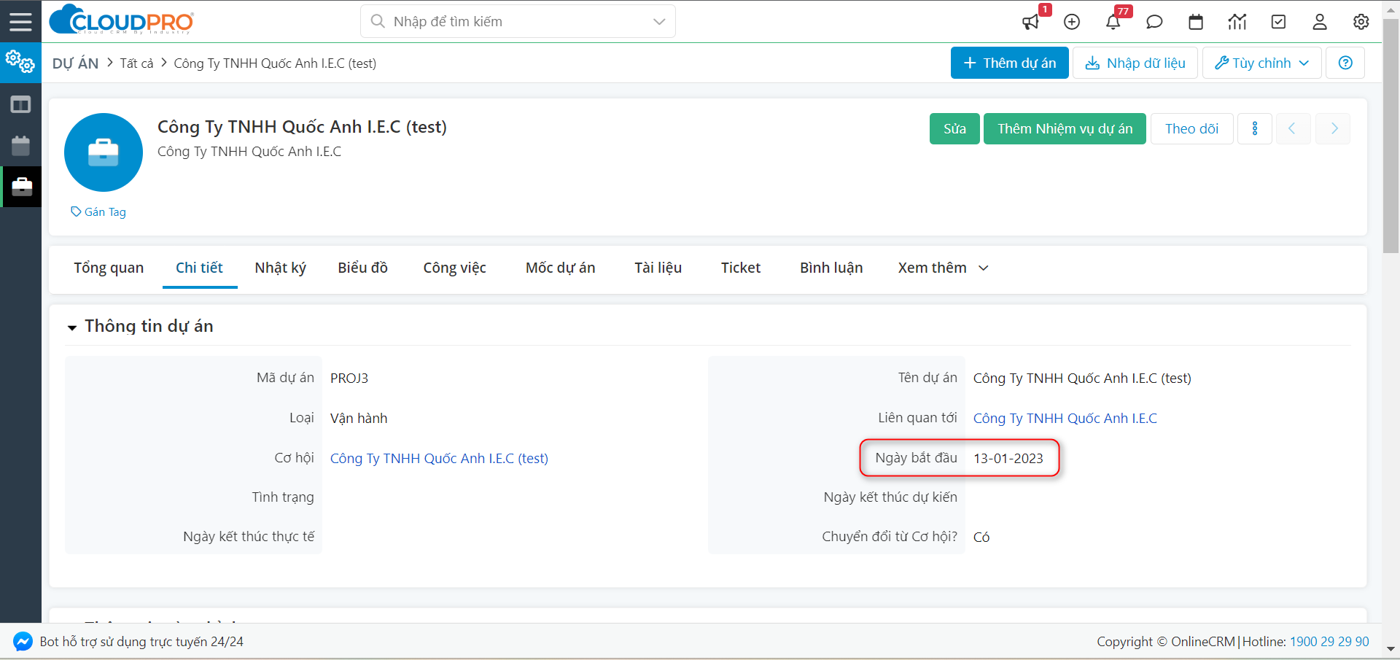The height and width of the screenshot is (660, 1400).
Task: Click the Tên dự án field value
Action: (x=1082, y=378)
